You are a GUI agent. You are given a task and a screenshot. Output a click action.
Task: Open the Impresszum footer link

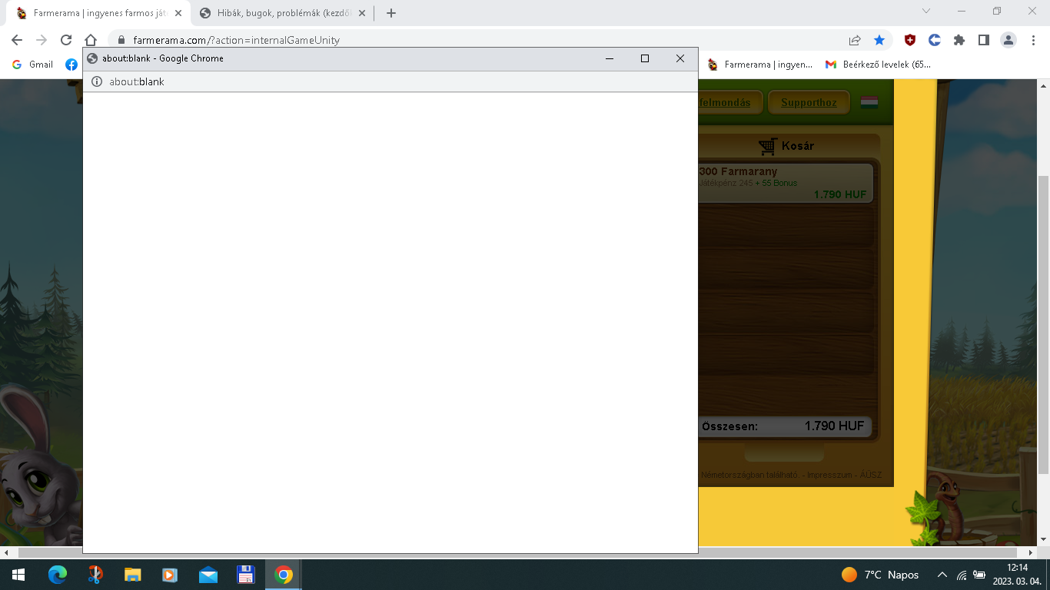tap(829, 475)
